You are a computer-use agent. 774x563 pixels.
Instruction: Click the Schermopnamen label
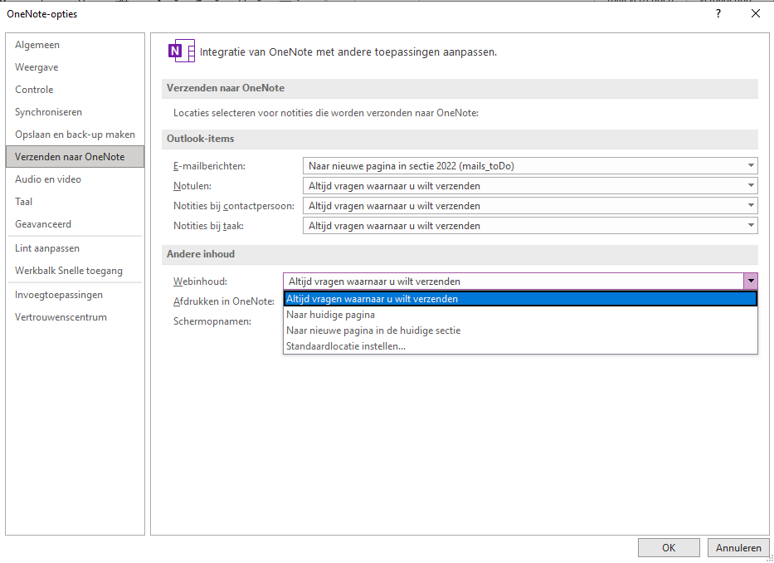pyautogui.click(x=212, y=321)
